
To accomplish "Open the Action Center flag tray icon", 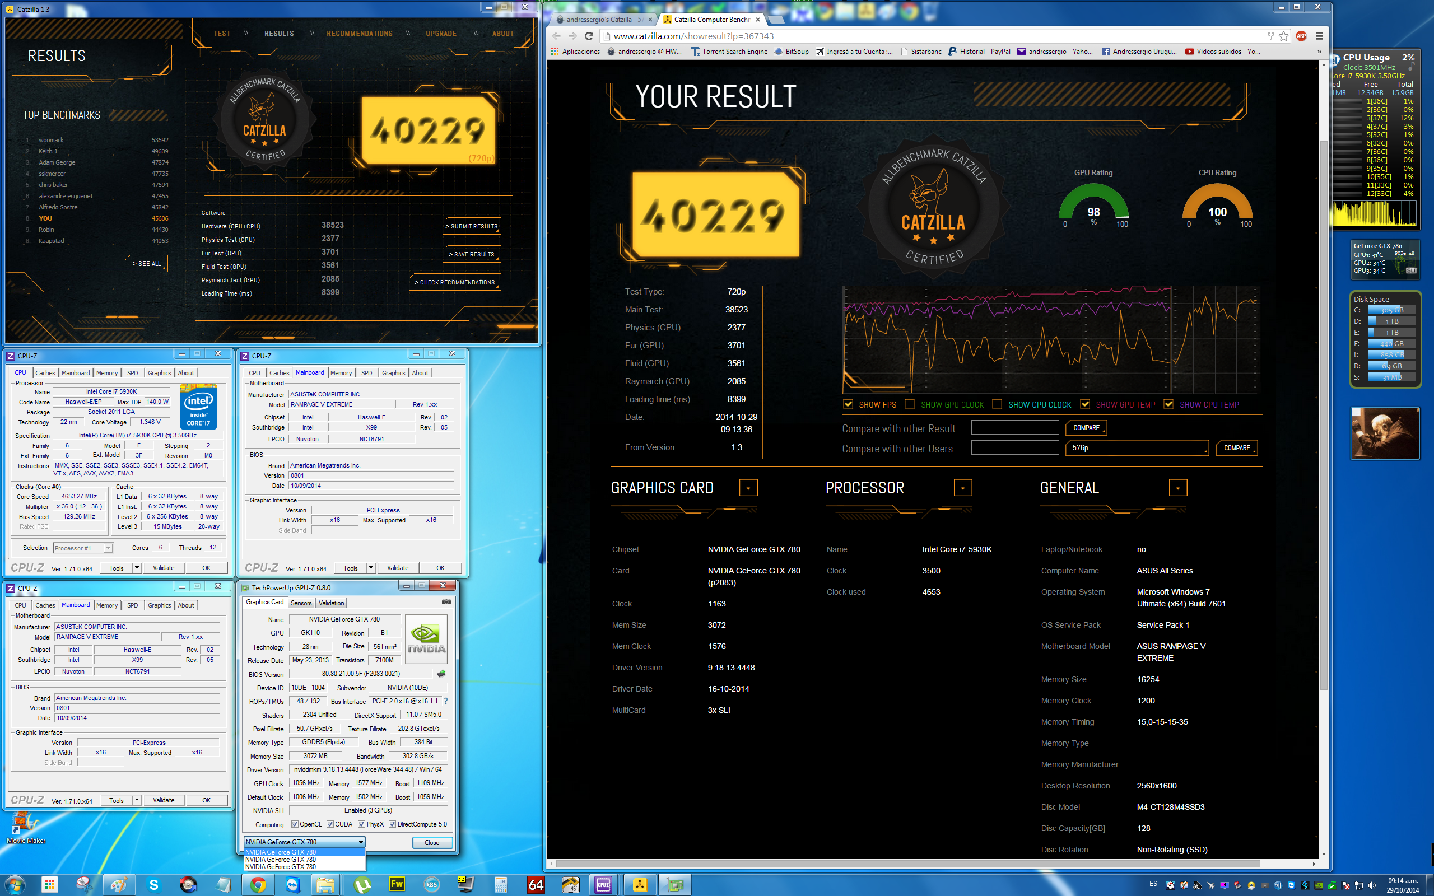I will click(x=1345, y=885).
